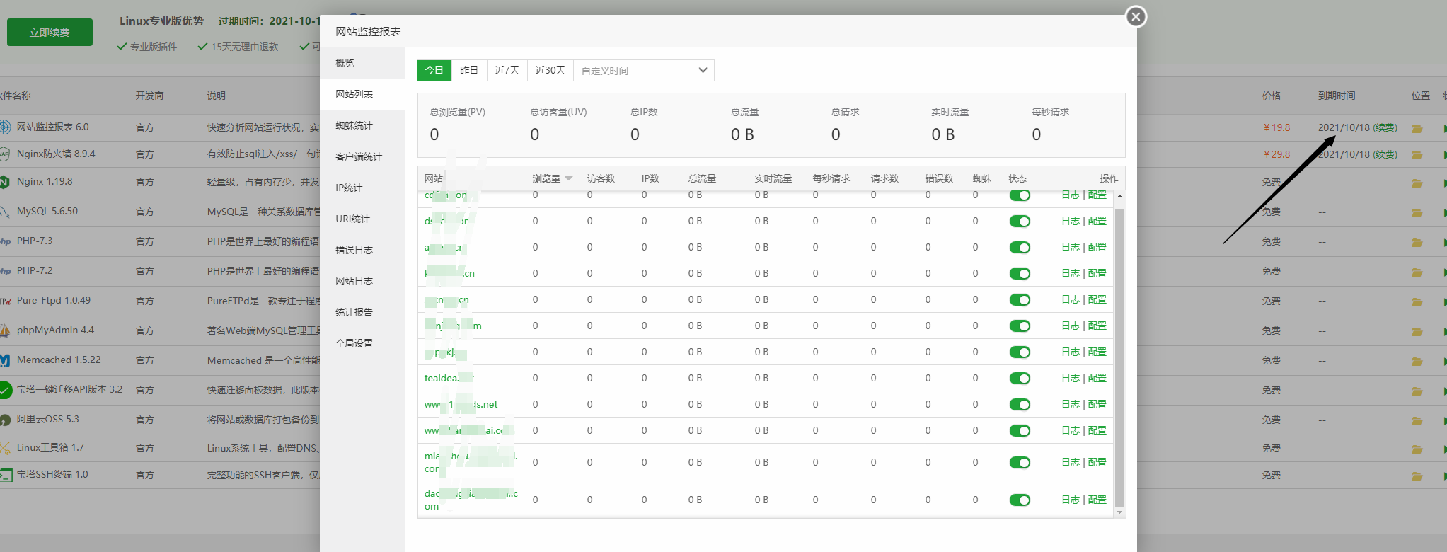Viewport: 1447px width, 552px height.
Task: Open 错误日志 in the sidebar
Action: point(362,250)
